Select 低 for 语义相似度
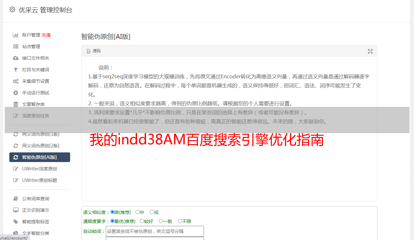 (152, 212)
